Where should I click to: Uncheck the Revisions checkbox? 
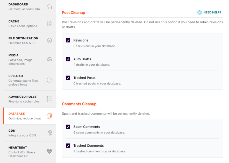click(68, 40)
